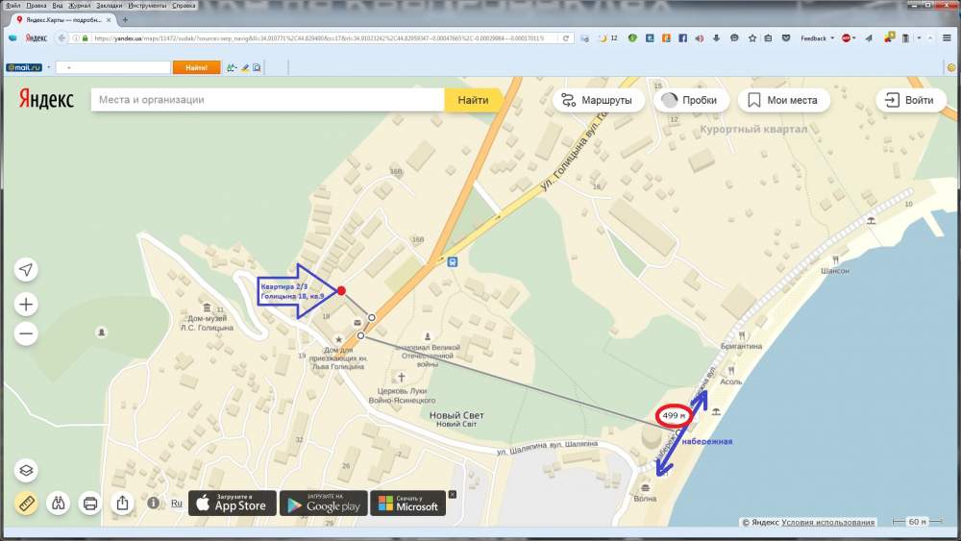Open the Google Play download badge
Viewport: 961px width, 541px height.
click(324, 504)
